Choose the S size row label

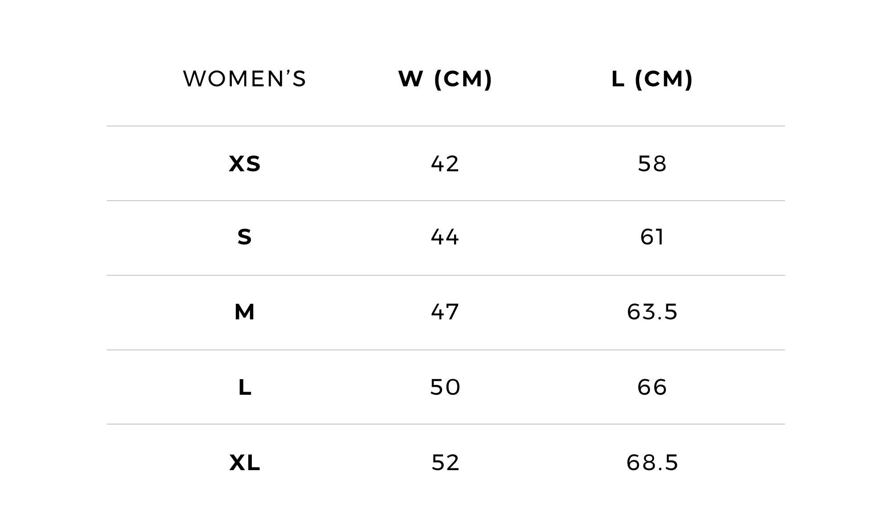coord(245,237)
